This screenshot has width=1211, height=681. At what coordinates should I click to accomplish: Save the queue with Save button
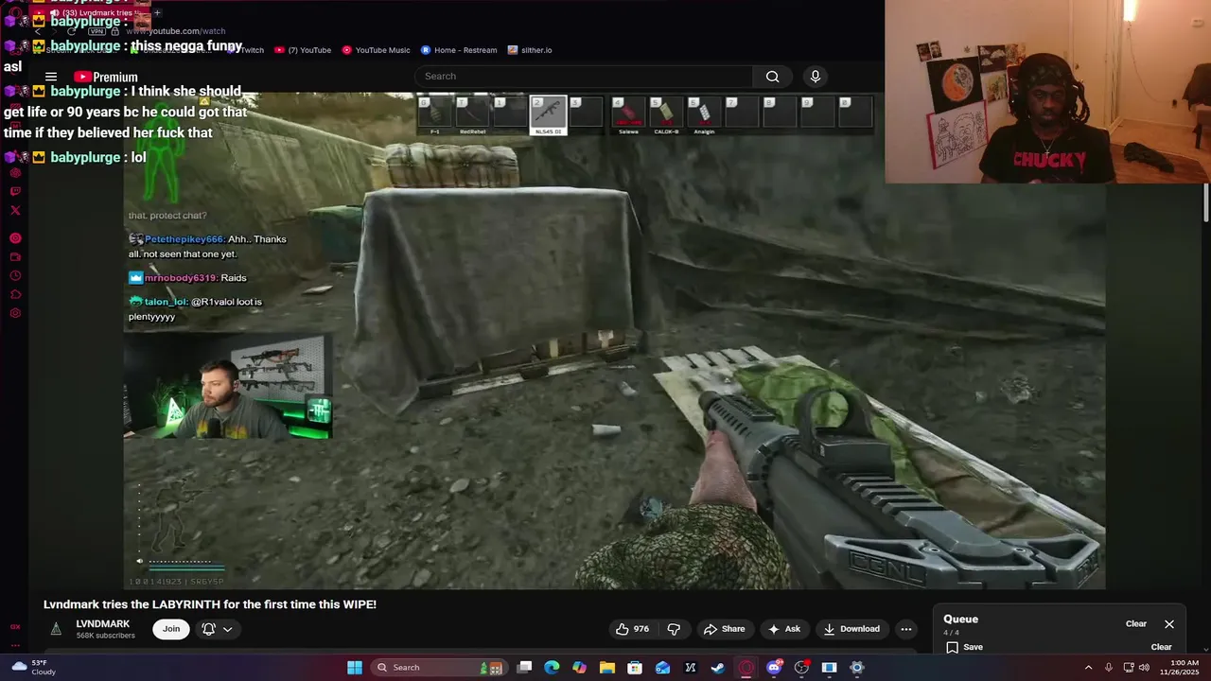pyautogui.click(x=964, y=647)
